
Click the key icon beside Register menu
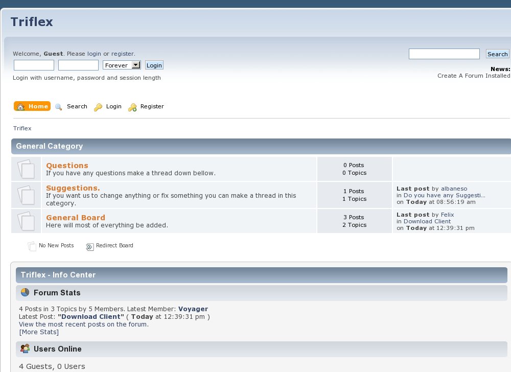pos(132,107)
